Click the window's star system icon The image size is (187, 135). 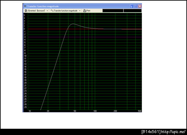point(25,6)
